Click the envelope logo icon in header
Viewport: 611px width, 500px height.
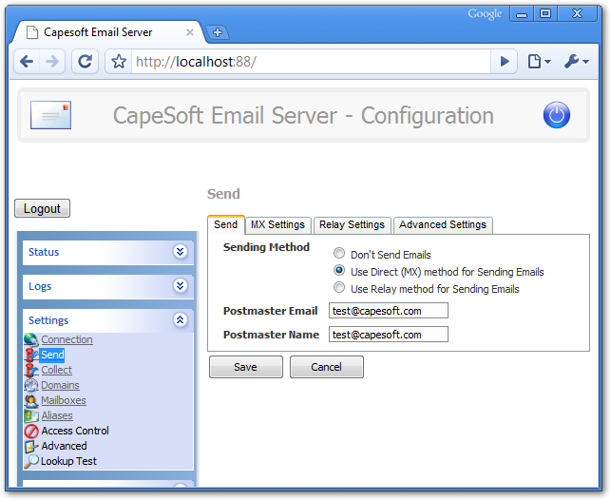click(x=50, y=115)
